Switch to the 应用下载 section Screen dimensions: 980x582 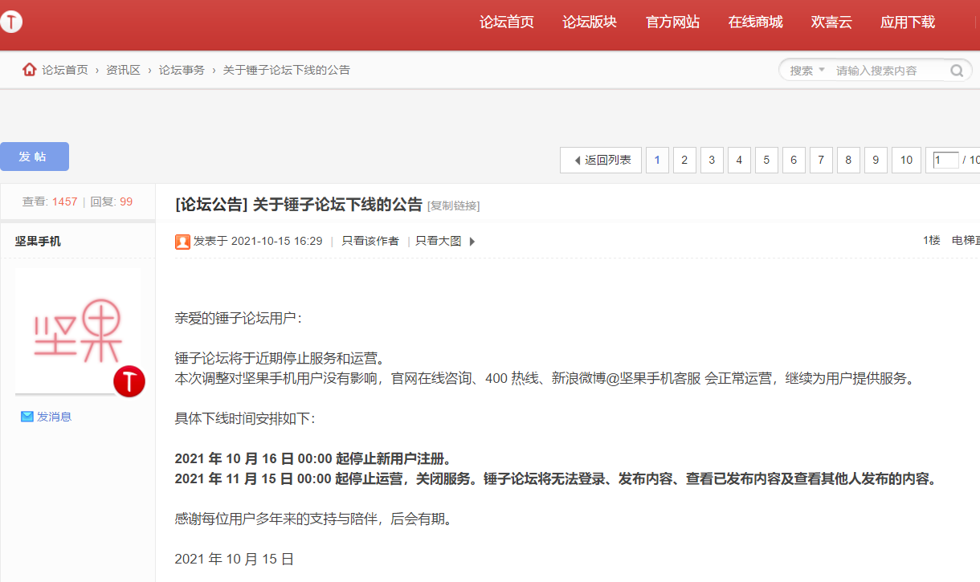(x=907, y=22)
